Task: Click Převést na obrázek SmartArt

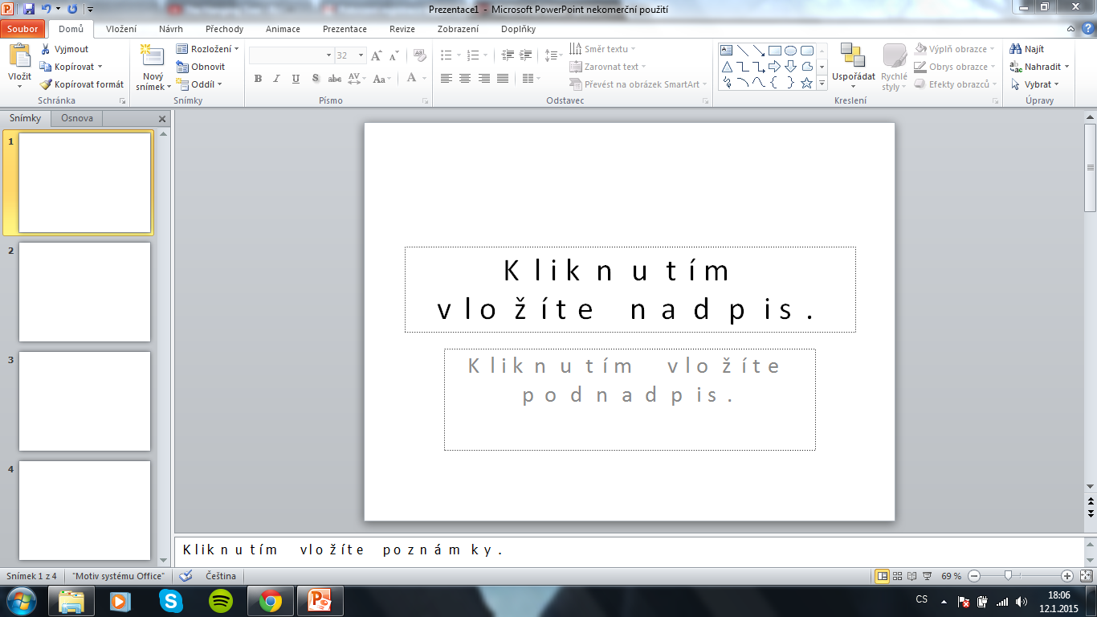Action: pyautogui.click(x=638, y=84)
